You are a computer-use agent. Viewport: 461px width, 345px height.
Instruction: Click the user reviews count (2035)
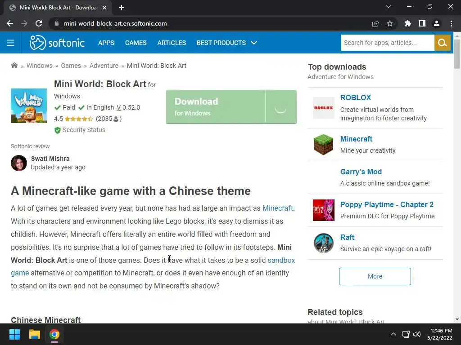108,119
